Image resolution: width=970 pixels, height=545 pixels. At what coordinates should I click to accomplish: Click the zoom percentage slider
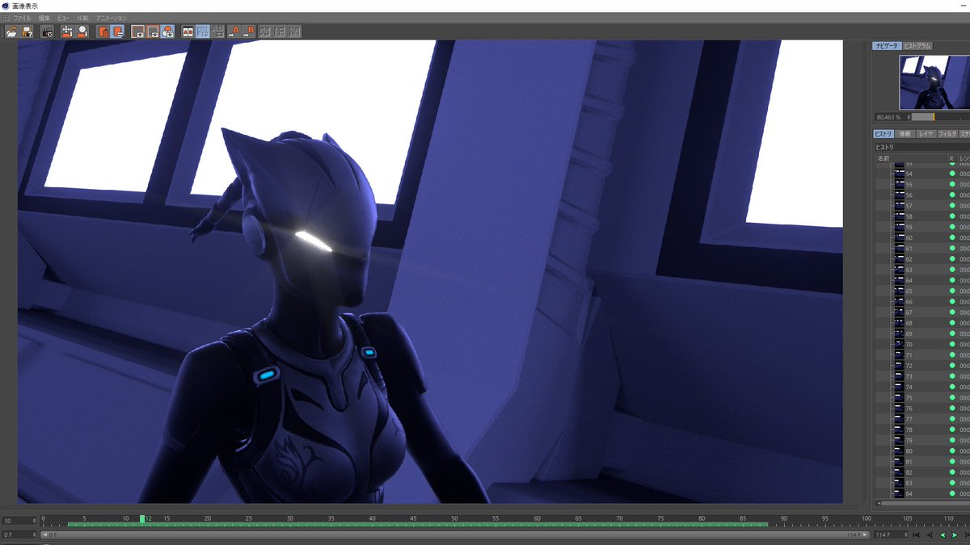point(940,117)
